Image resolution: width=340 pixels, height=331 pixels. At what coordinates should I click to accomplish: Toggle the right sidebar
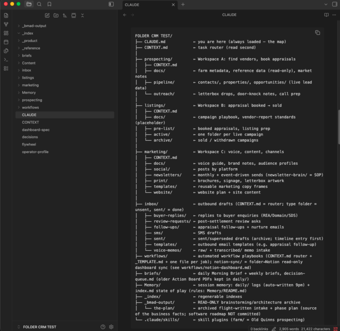335,4
